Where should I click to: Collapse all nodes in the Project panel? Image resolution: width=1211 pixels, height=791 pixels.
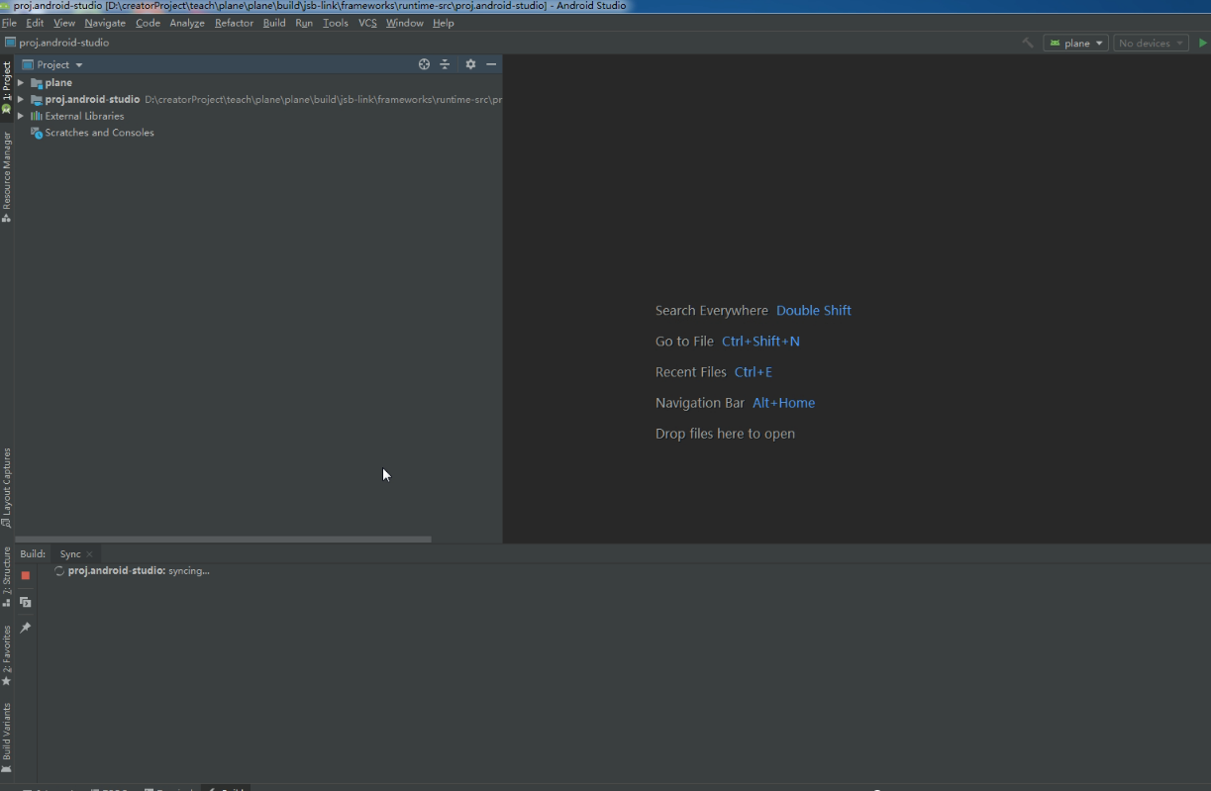point(445,64)
